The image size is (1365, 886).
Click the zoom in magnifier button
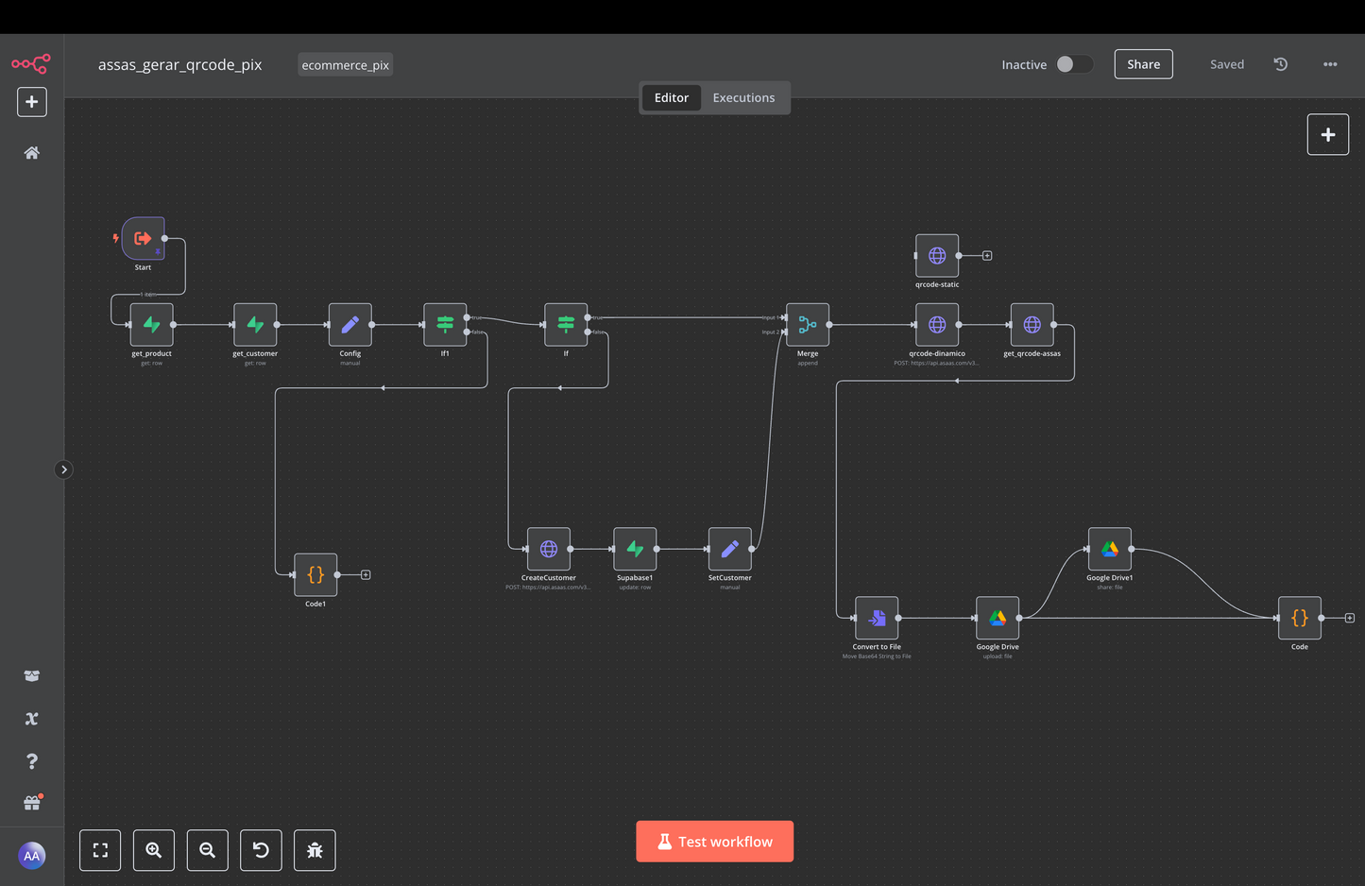(154, 850)
